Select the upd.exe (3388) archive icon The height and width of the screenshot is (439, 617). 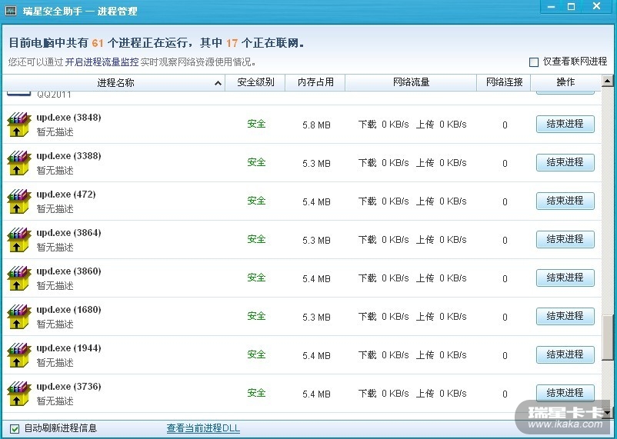point(19,163)
